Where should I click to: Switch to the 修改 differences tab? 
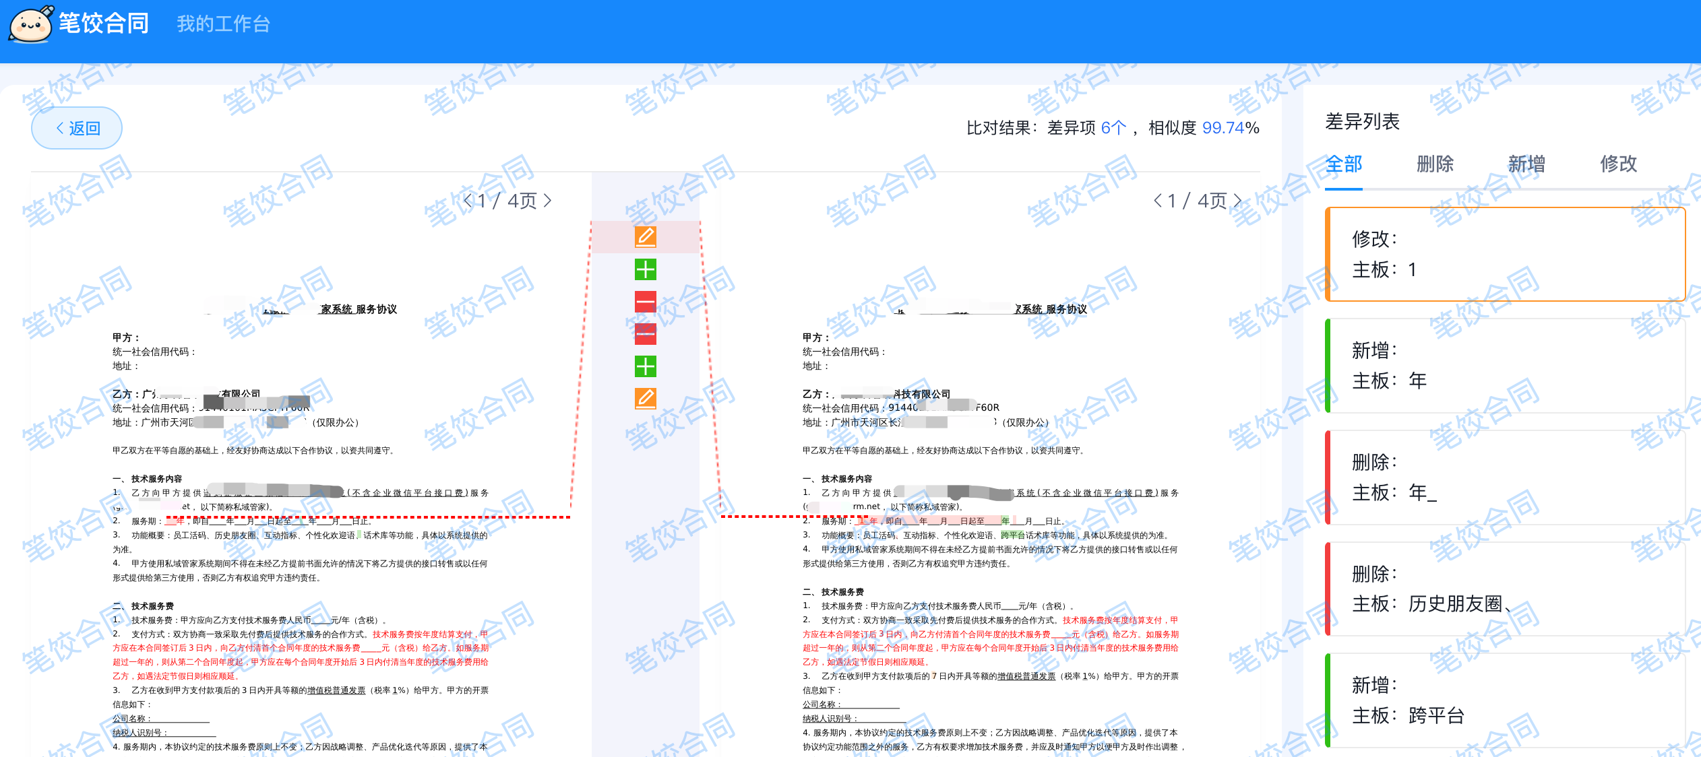(x=1618, y=164)
